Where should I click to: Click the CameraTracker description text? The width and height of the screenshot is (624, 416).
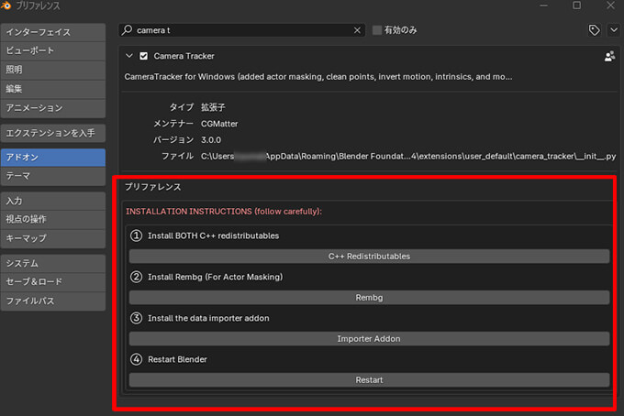(318, 77)
